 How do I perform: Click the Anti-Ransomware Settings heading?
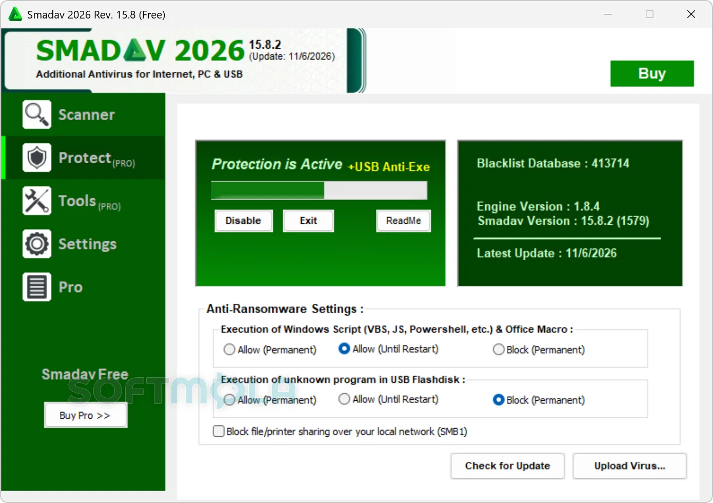pyautogui.click(x=285, y=309)
